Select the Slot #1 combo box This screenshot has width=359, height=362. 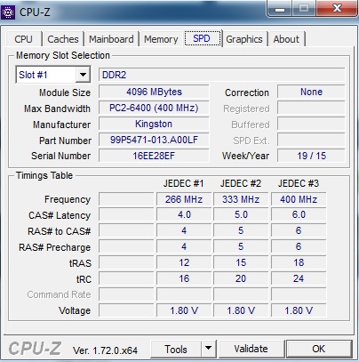tap(52, 75)
